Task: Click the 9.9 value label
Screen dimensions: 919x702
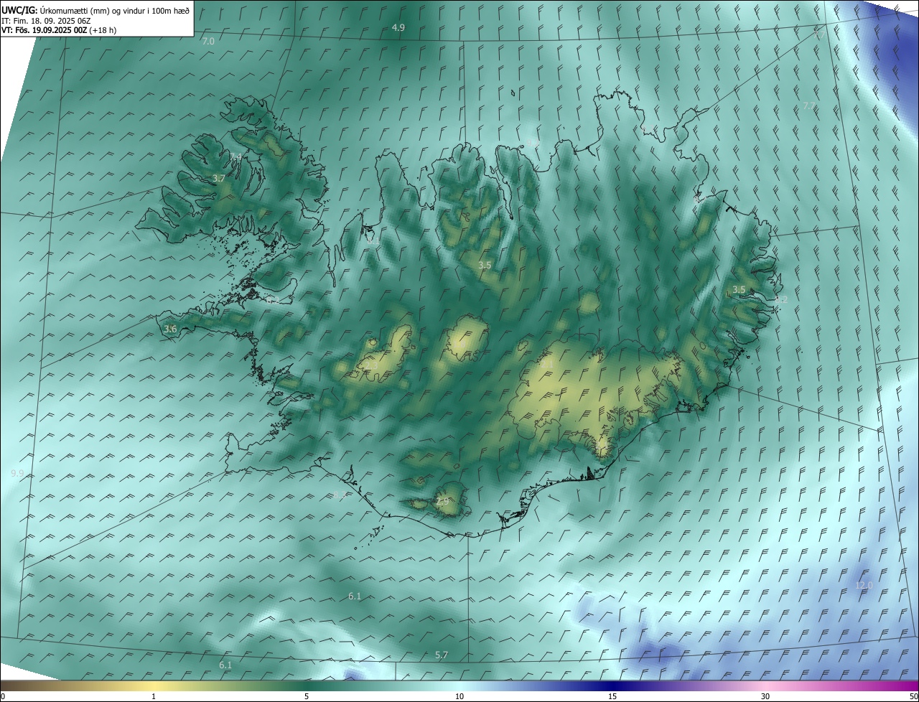Action: 18,474
